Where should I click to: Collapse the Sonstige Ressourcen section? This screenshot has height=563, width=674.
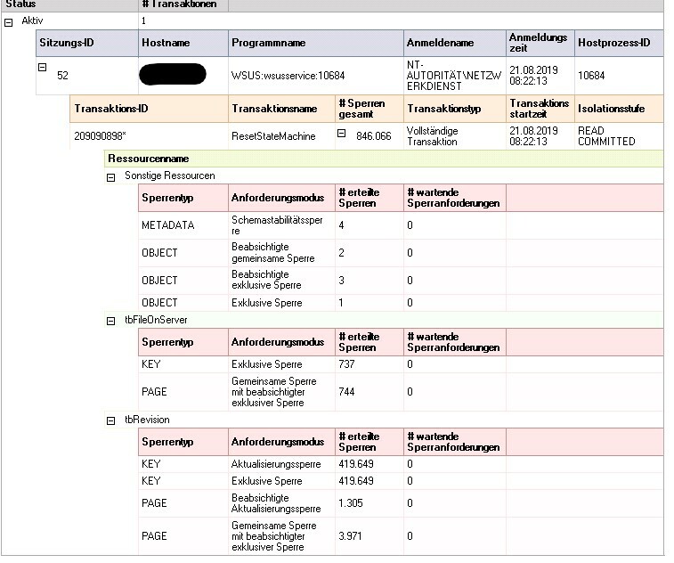point(111,177)
